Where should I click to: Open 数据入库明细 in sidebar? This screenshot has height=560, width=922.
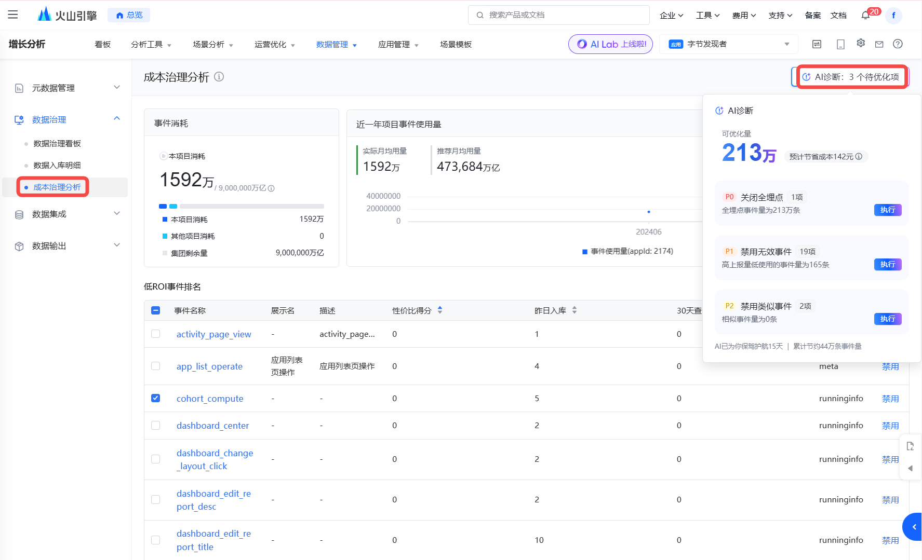point(57,166)
